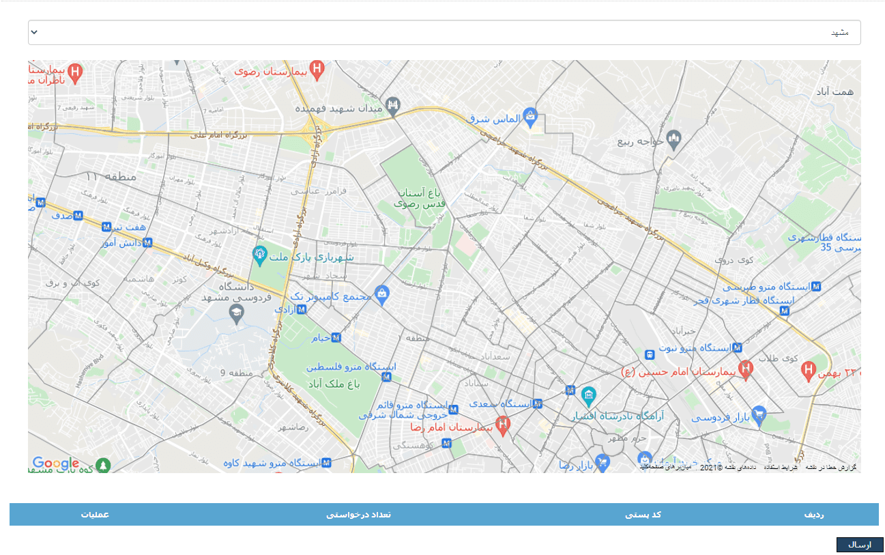Click the همت آباد area label
The height and width of the screenshot is (555, 885).
point(835,91)
